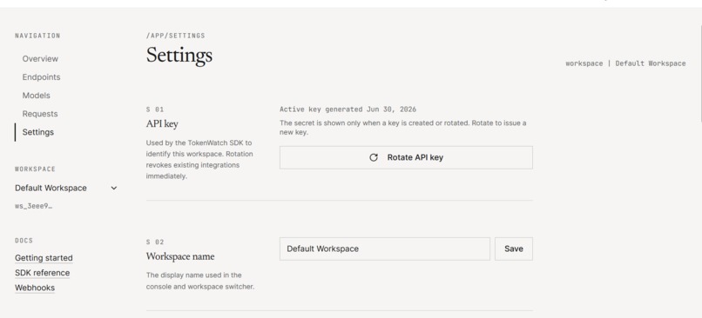Save the workspace name

coord(514,248)
